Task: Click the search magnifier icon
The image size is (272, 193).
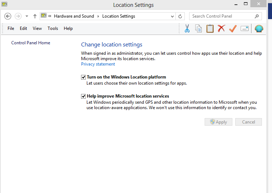Action: [257, 16]
